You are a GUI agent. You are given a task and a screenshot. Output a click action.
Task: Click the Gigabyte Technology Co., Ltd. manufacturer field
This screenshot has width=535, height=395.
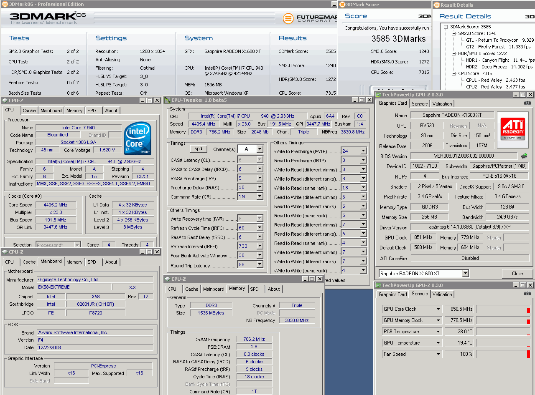coord(94,279)
